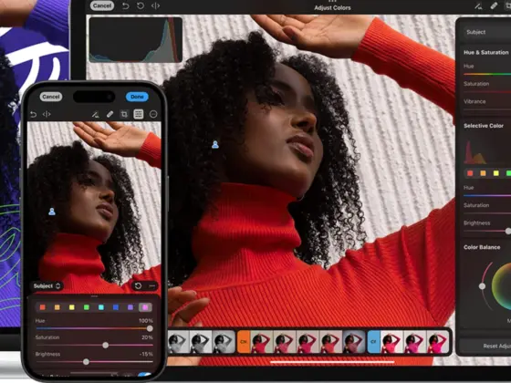
Task: Click the Color Balance section header
Action: pos(482,247)
